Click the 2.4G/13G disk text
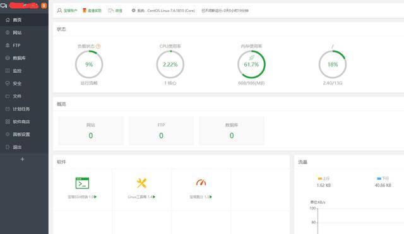Viewport: 404px width, 234px height. (x=333, y=83)
